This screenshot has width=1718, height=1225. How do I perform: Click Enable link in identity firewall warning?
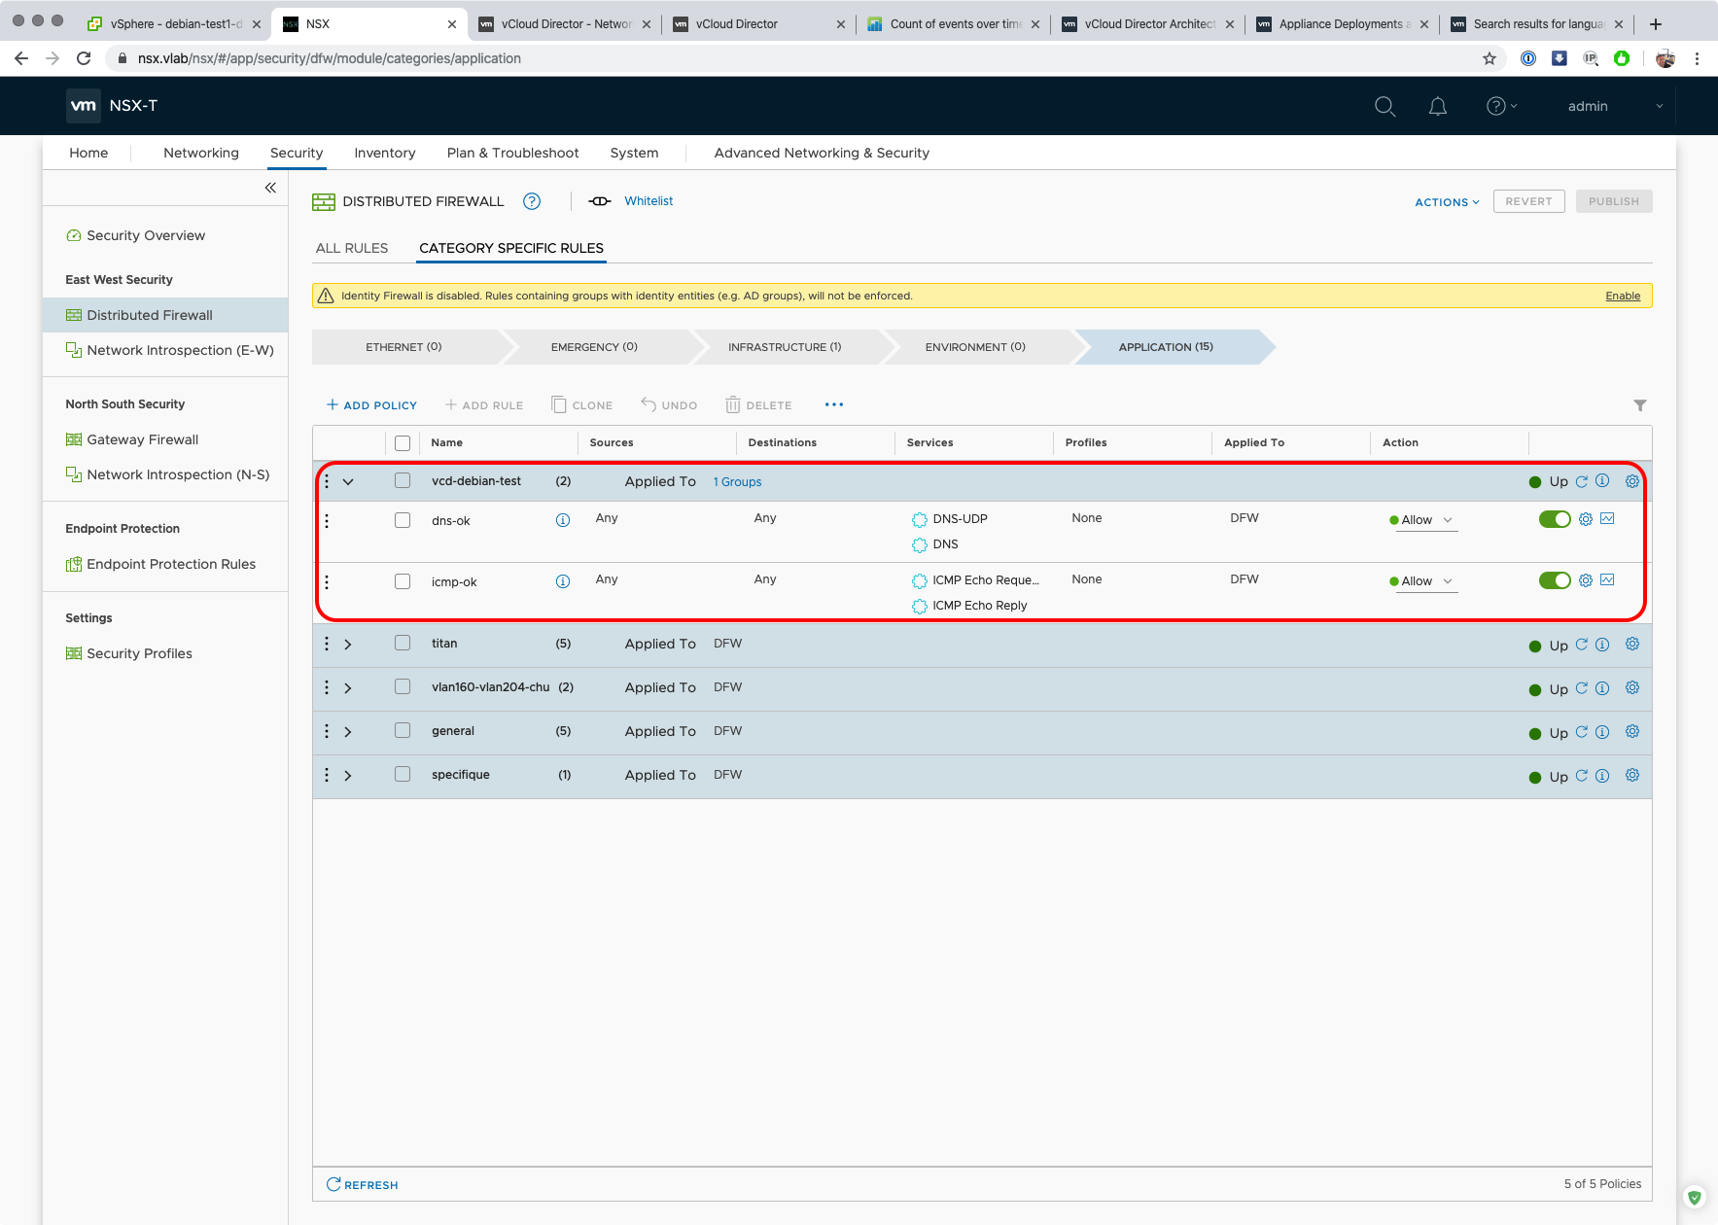(1622, 296)
